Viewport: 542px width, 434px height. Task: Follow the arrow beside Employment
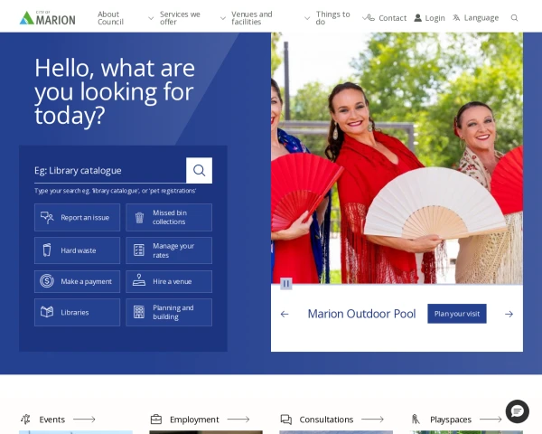click(x=238, y=420)
